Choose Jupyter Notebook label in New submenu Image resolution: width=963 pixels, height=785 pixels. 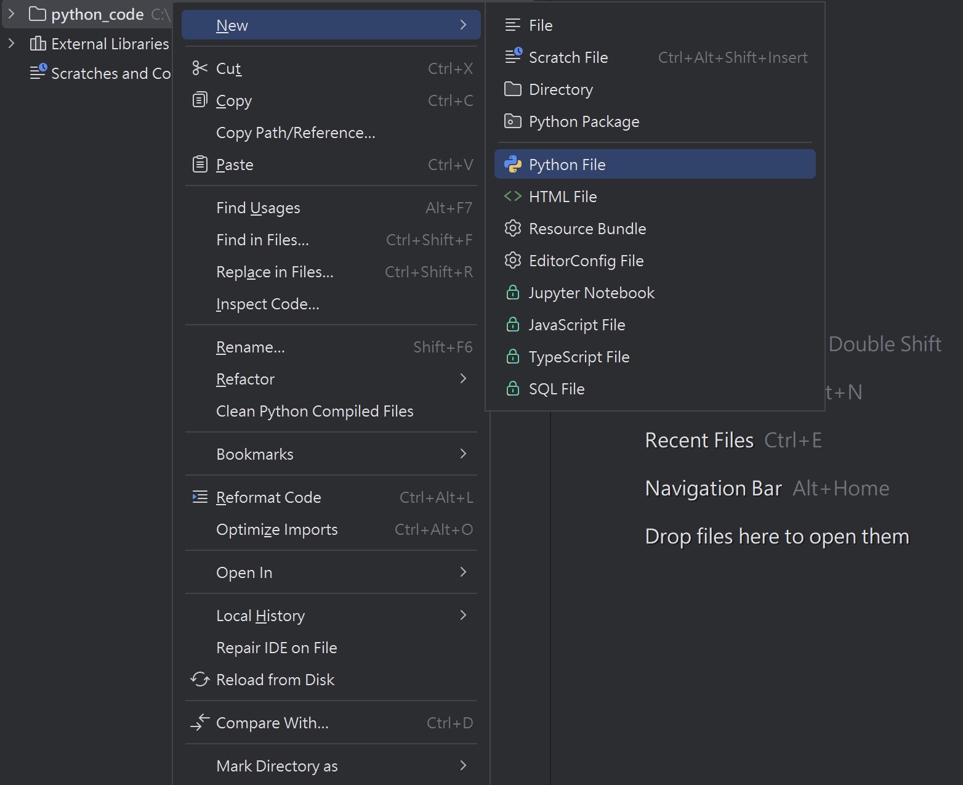pyautogui.click(x=592, y=293)
